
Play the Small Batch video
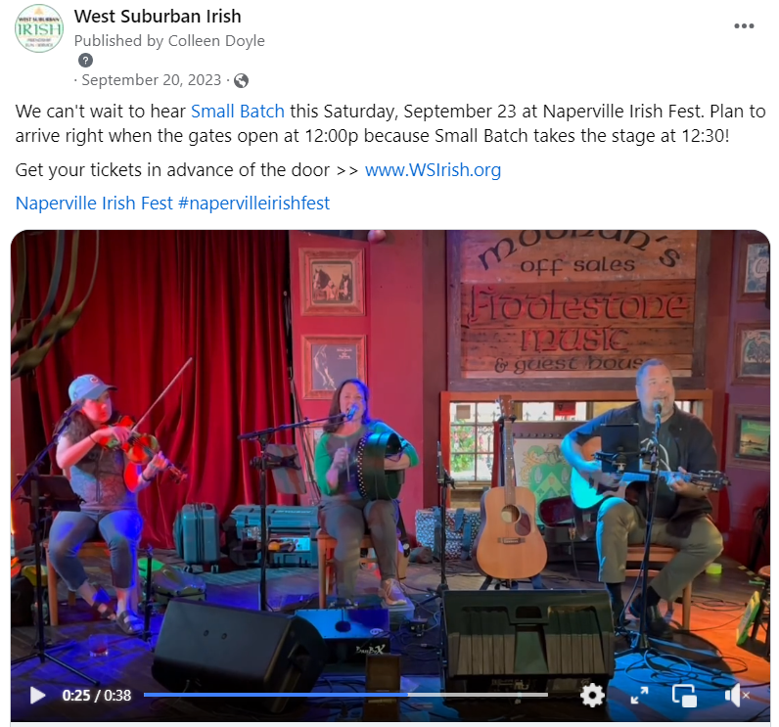point(38,696)
